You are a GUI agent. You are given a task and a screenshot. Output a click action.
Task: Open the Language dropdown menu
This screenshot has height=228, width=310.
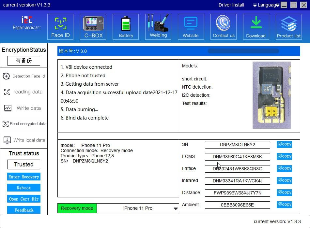(266, 5)
